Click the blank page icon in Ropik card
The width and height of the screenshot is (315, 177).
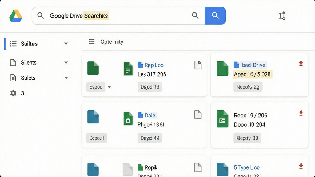(x=198, y=167)
